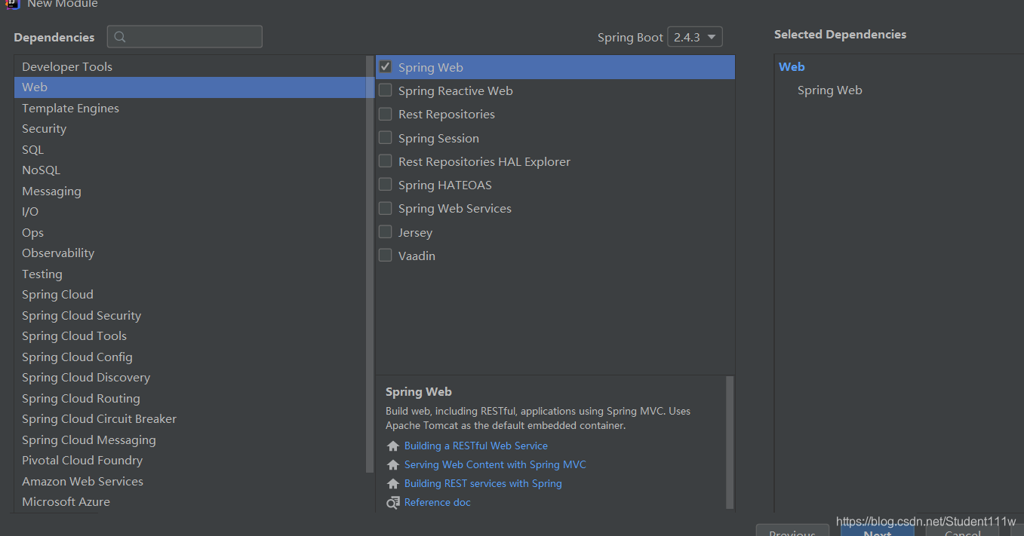Check the Spring HATEOAS checkbox
Viewport: 1024px width, 536px height.
coord(385,185)
